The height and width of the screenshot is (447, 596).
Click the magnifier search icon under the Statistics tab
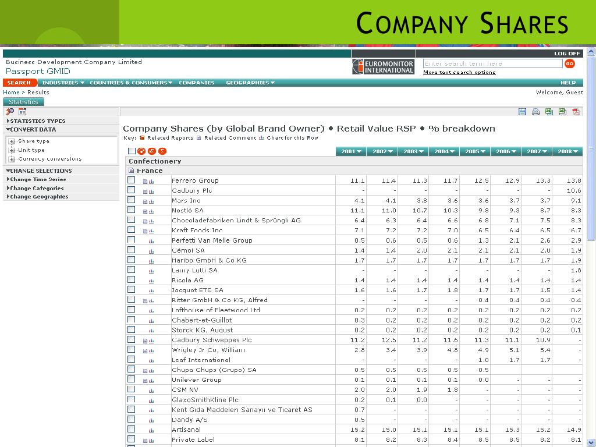pyautogui.click(x=10, y=112)
